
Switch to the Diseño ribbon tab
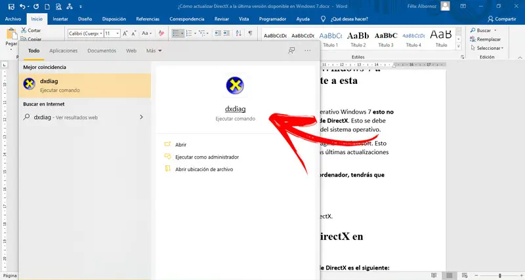tap(85, 19)
